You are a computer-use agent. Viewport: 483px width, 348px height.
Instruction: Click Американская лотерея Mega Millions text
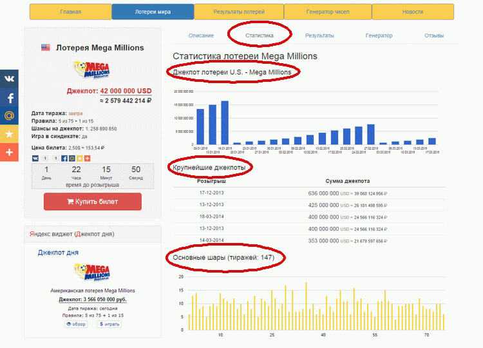click(x=92, y=291)
